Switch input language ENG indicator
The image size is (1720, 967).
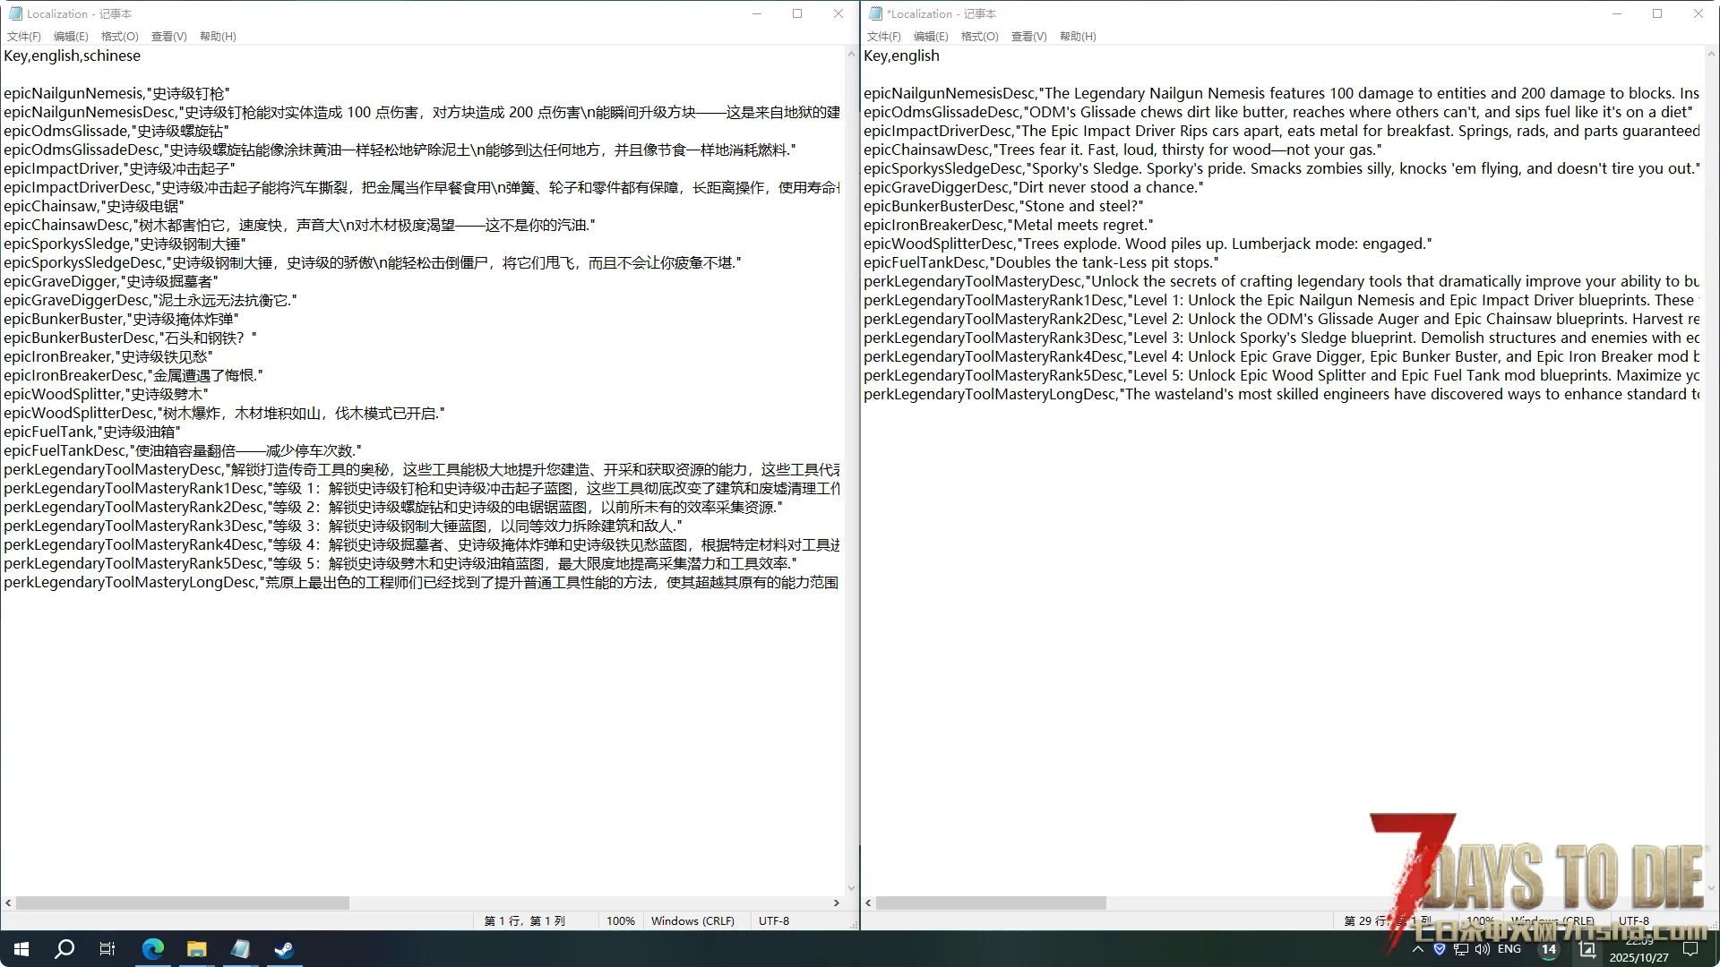1509,949
